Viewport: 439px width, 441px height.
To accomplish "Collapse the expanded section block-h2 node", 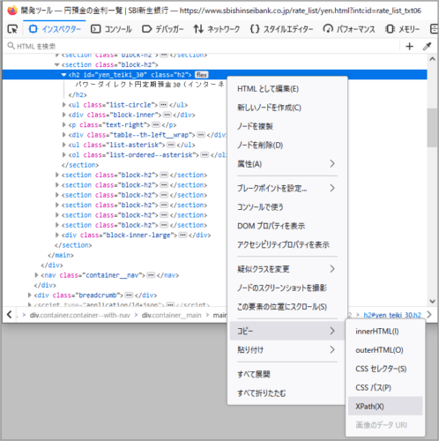I will pos(56,64).
